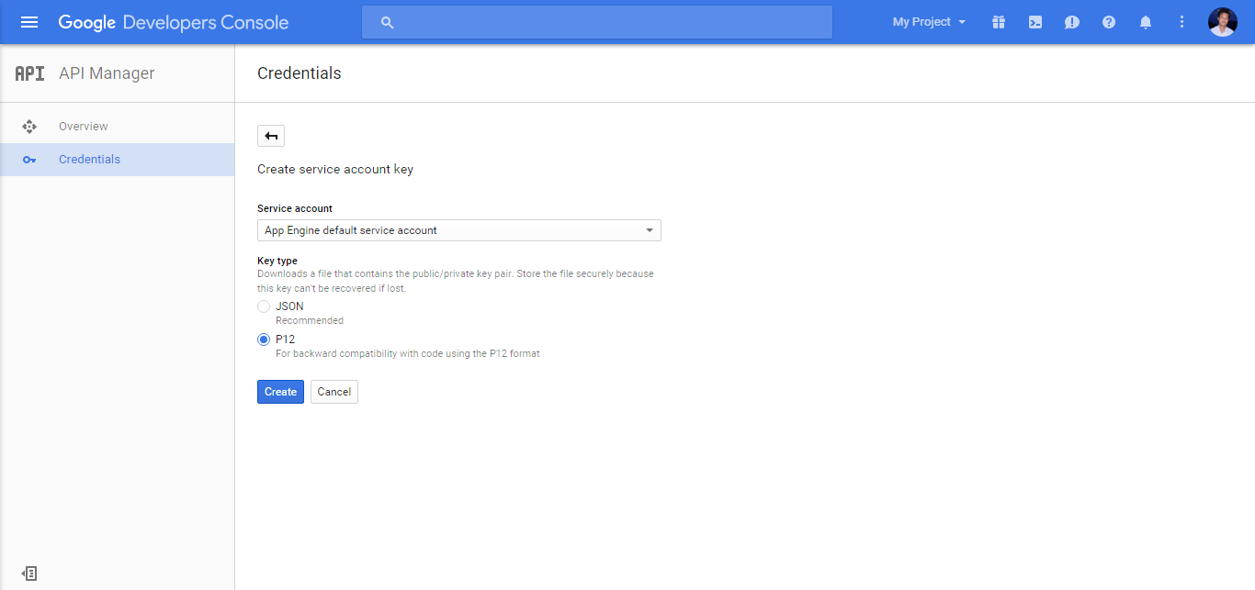
Task: Click the gift free trial icon
Action: (x=999, y=22)
